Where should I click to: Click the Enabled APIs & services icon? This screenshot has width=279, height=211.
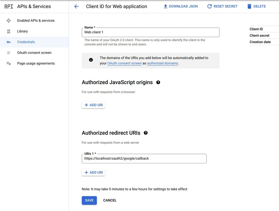(9, 21)
